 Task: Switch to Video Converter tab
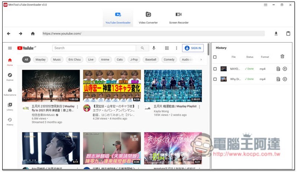click(148, 18)
